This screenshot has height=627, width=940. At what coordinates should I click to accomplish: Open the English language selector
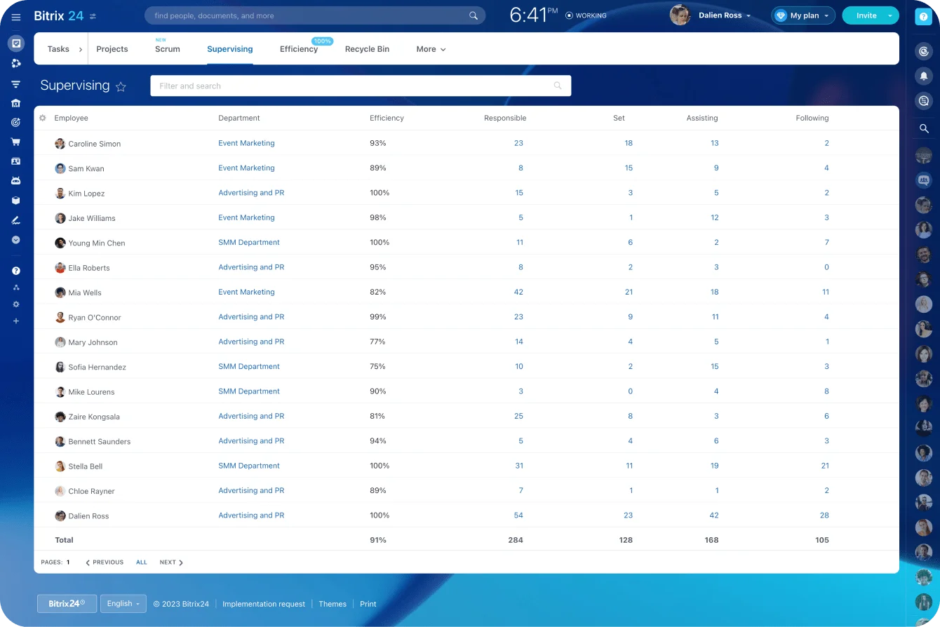(x=123, y=603)
